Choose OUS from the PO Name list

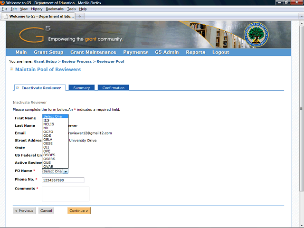point(55,163)
